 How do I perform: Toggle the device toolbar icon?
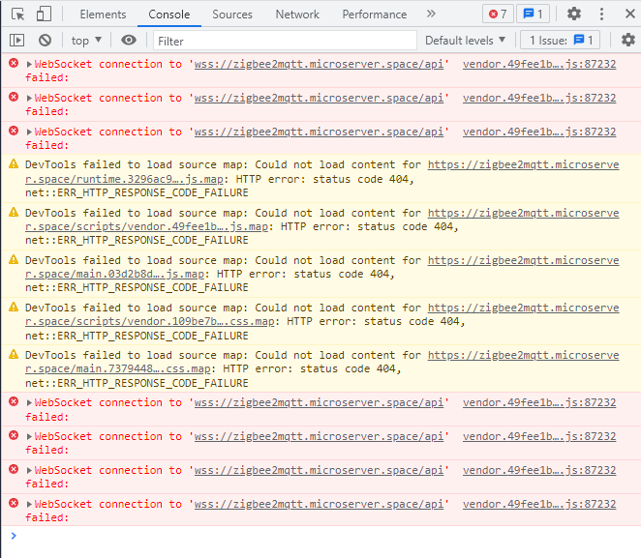(44, 15)
